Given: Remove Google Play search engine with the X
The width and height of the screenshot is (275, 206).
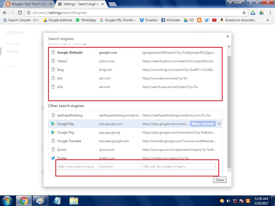Looking at the screenshot, I should click(x=219, y=124).
